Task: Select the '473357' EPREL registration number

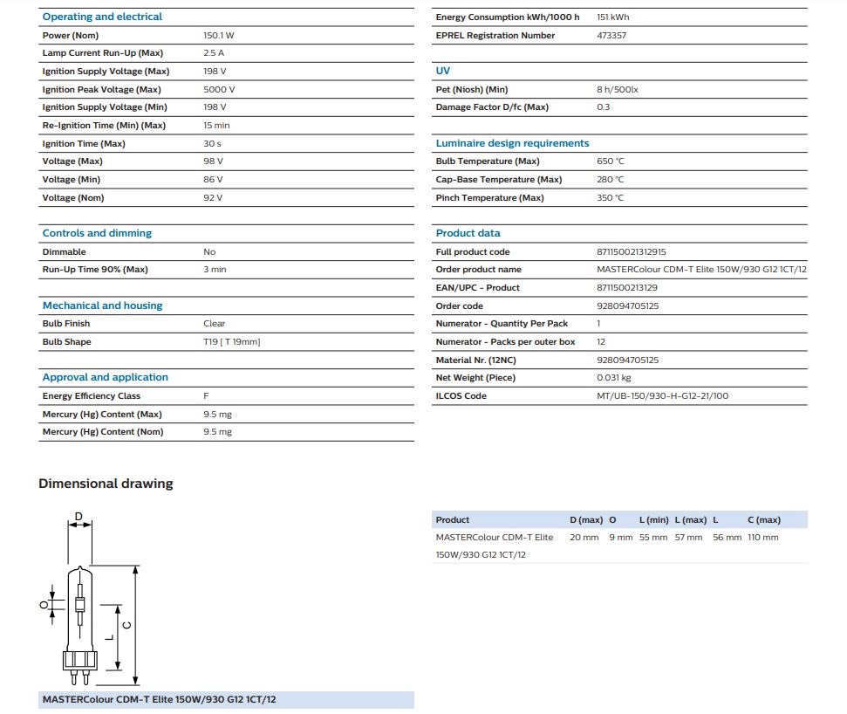Action: pyautogui.click(x=611, y=36)
